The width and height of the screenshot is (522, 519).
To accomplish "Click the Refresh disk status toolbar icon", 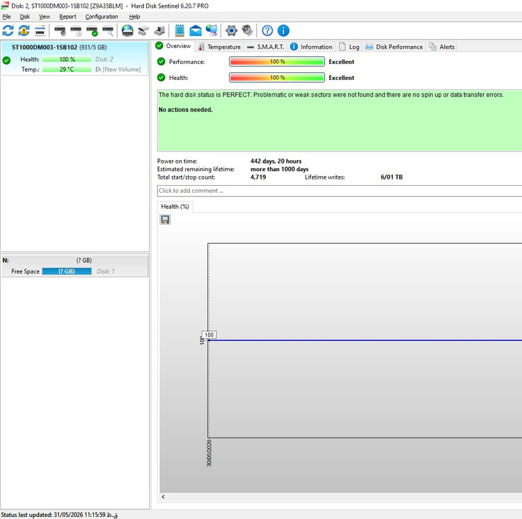I will (8, 31).
